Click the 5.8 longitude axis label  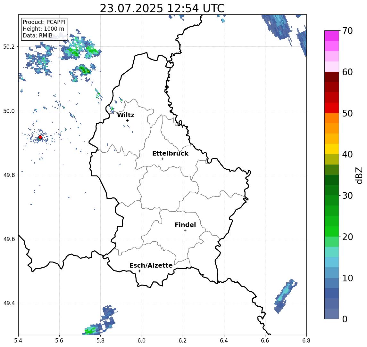click(100, 341)
